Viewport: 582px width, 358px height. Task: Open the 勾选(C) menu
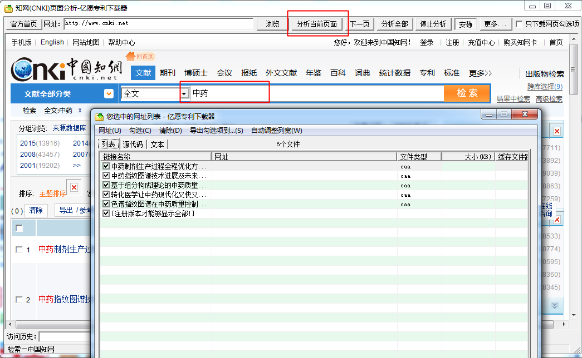pos(140,131)
